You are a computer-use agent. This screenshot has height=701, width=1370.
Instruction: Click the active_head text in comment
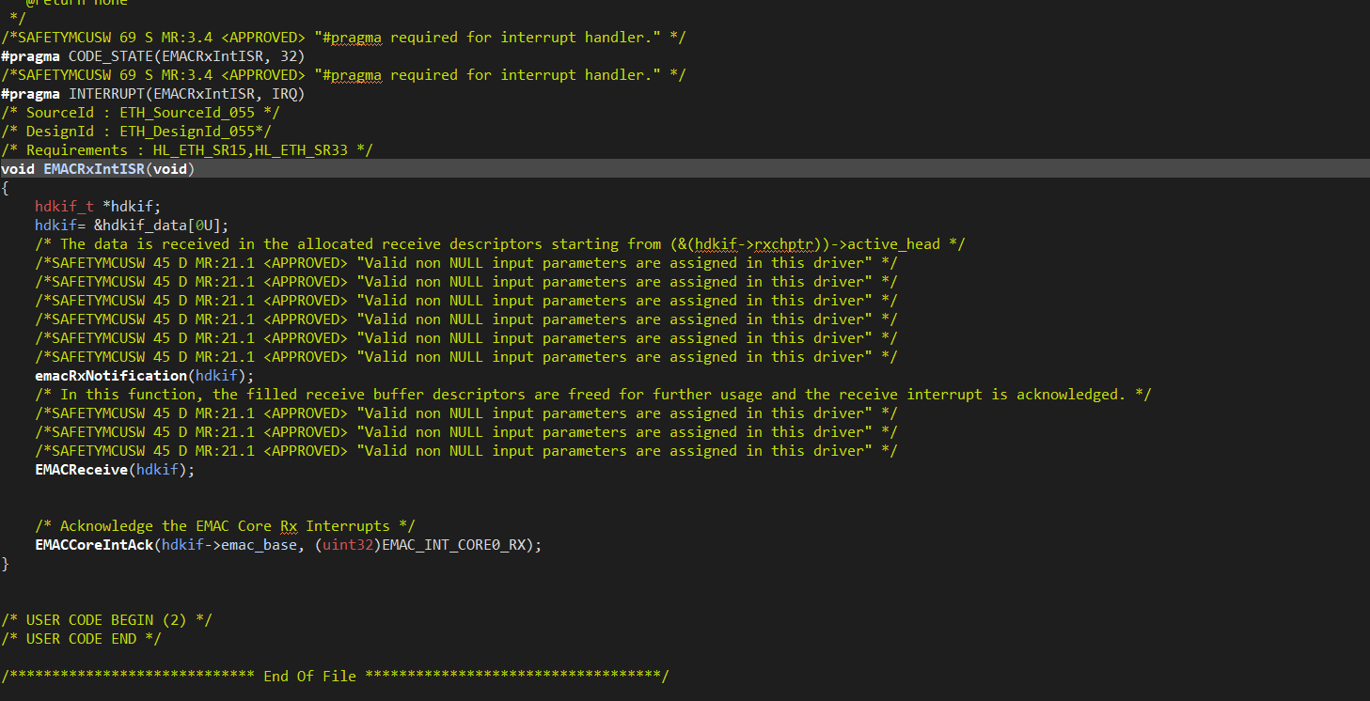(893, 244)
